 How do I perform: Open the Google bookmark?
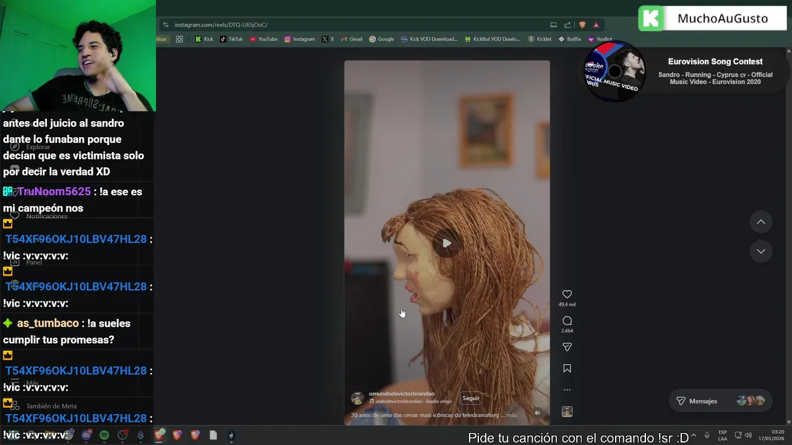tap(382, 39)
